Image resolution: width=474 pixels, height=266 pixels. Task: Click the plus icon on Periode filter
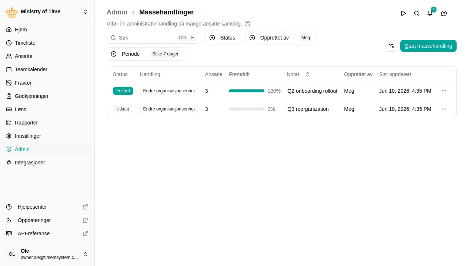114,54
